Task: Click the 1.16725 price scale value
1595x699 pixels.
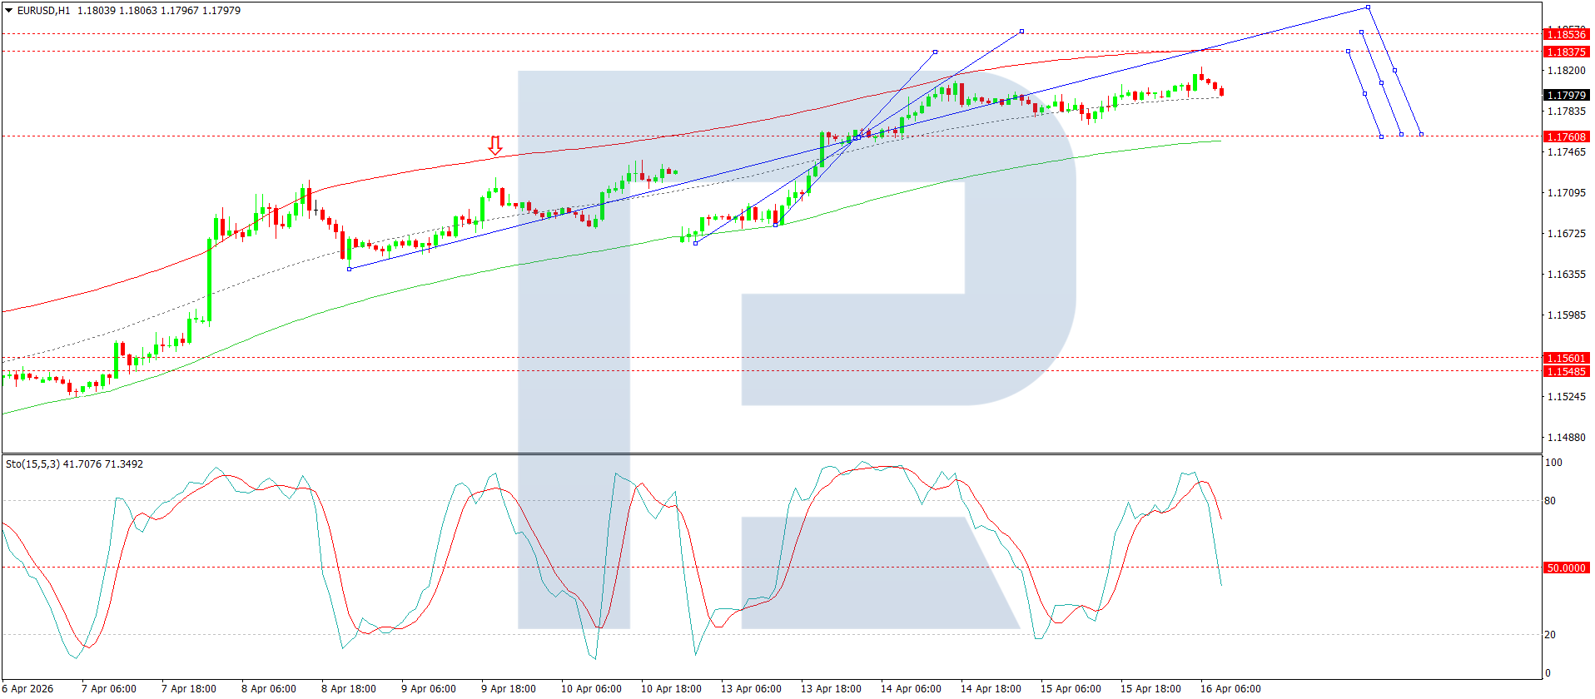Action: point(1566,234)
